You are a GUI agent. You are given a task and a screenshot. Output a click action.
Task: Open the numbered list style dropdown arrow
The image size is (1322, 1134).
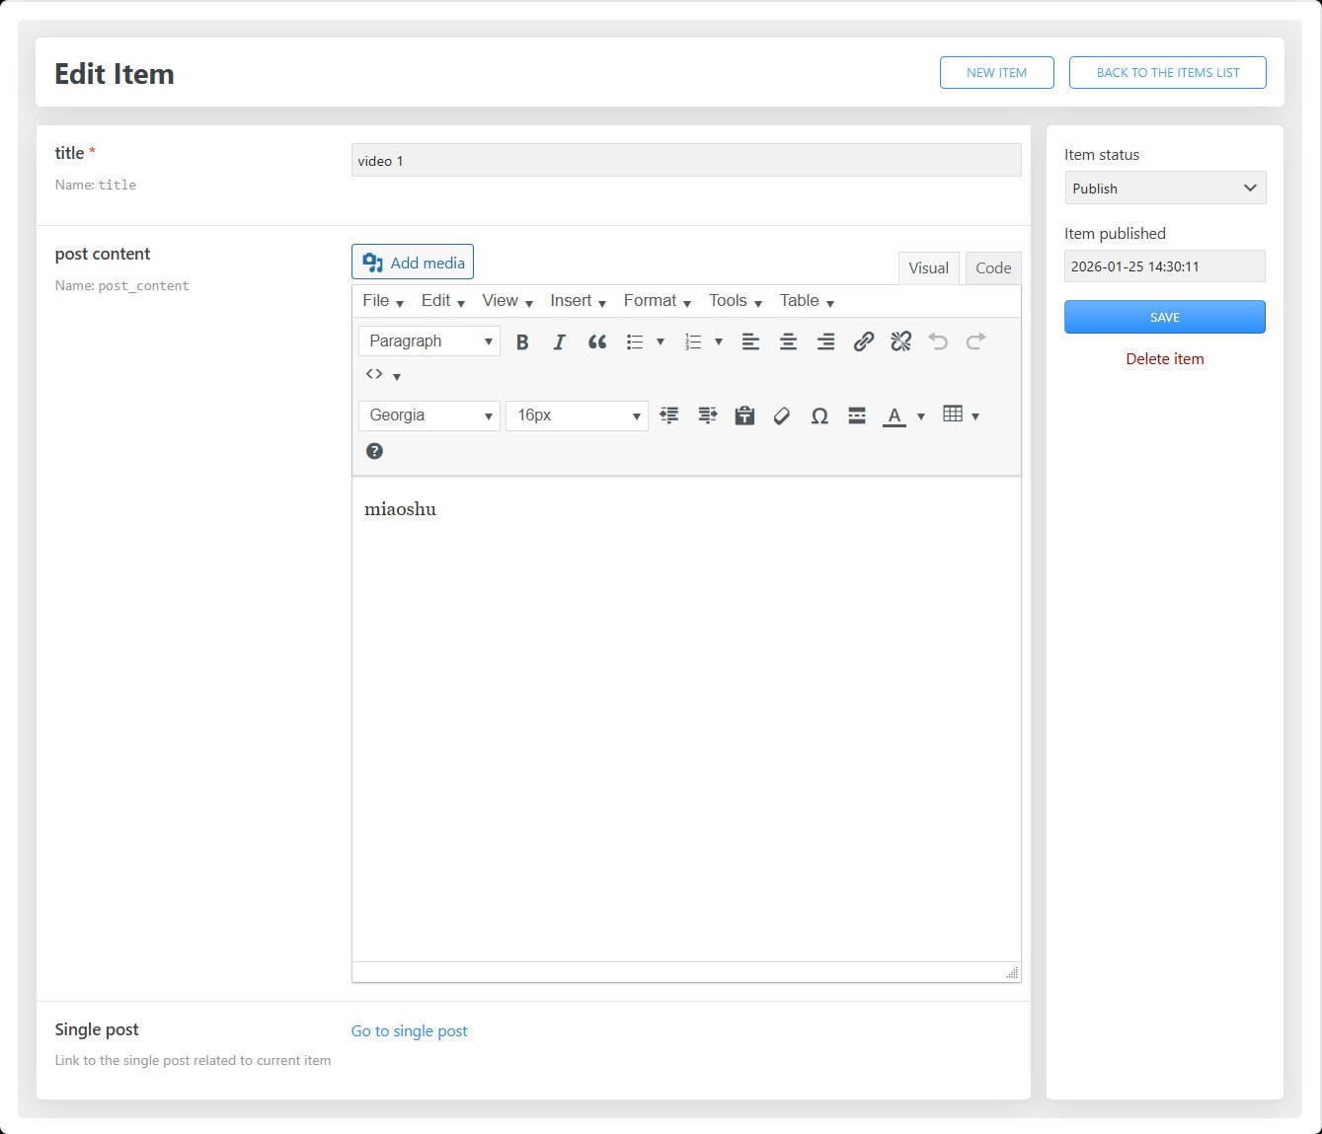(719, 341)
